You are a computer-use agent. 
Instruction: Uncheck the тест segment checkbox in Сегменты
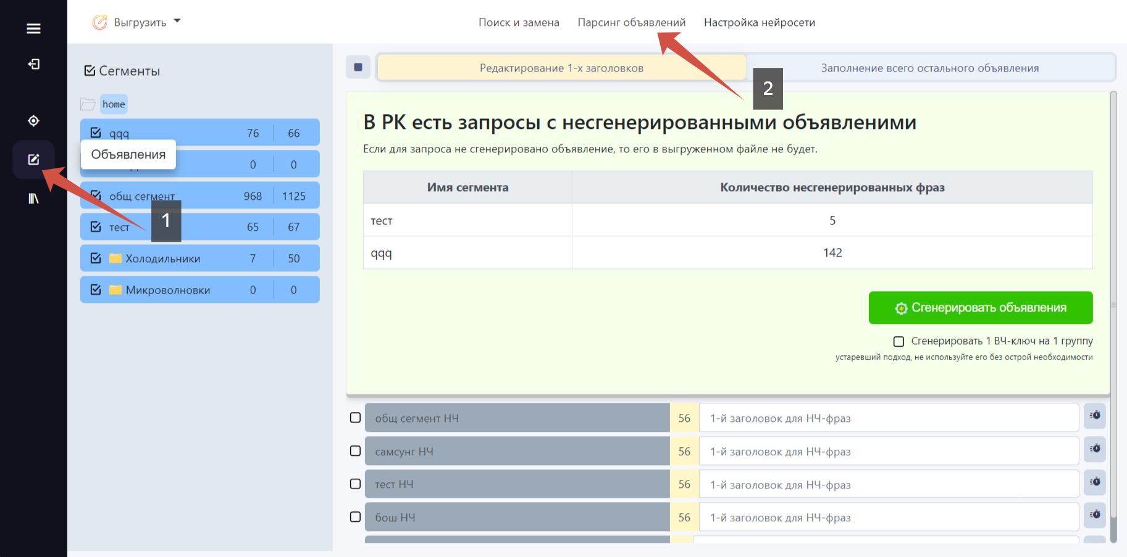click(96, 226)
